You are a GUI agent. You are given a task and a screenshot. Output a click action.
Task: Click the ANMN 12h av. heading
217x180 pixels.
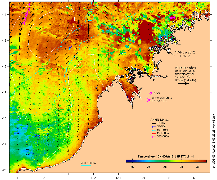pos(160,120)
